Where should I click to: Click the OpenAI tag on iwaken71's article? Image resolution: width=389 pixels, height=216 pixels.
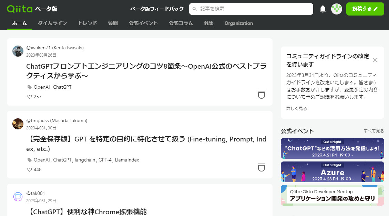[x=42, y=87]
